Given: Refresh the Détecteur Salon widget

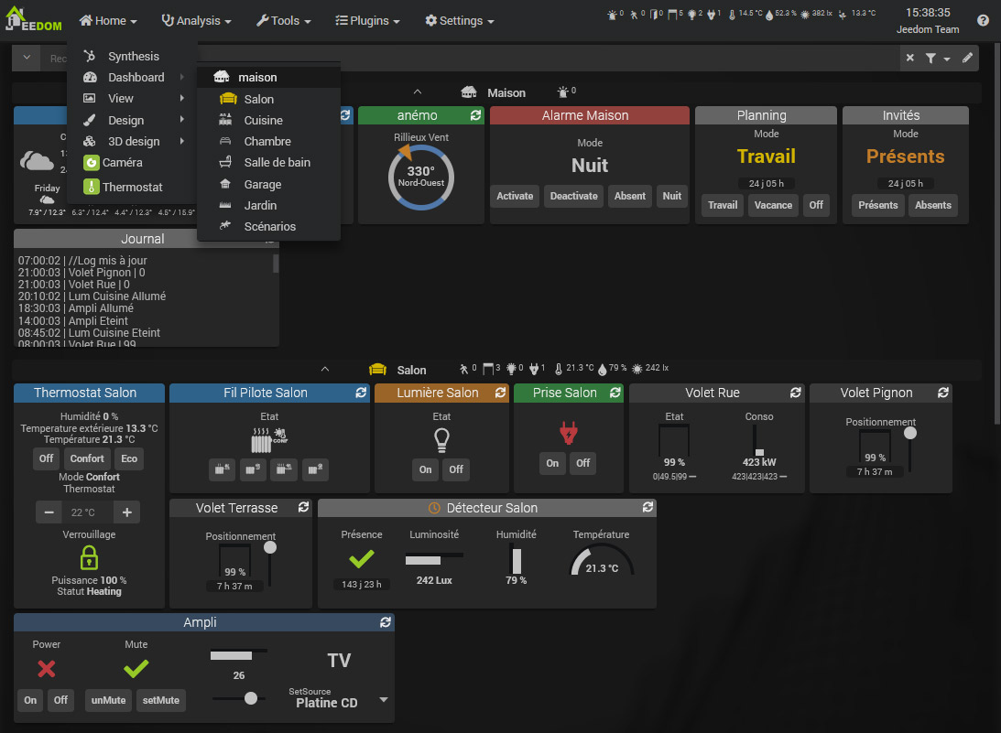Looking at the screenshot, I should (647, 507).
